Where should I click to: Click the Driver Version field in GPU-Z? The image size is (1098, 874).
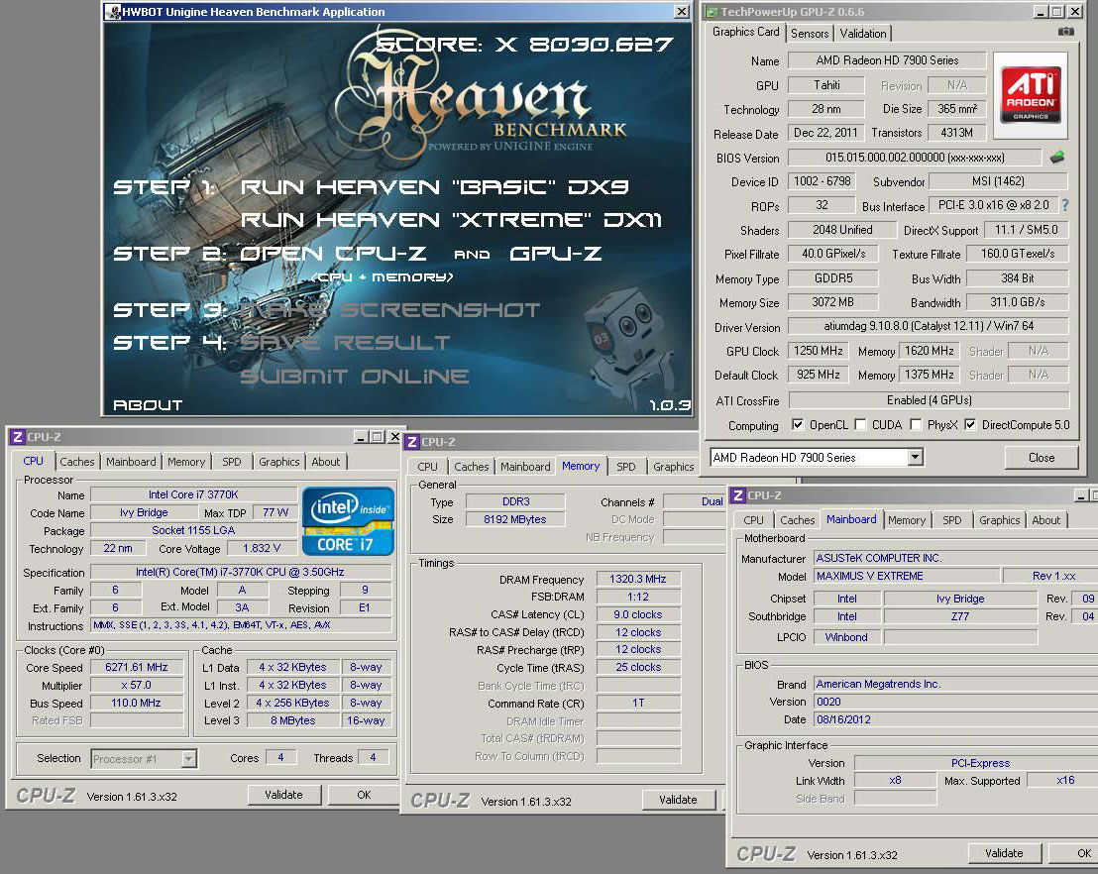click(x=929, y=326)
